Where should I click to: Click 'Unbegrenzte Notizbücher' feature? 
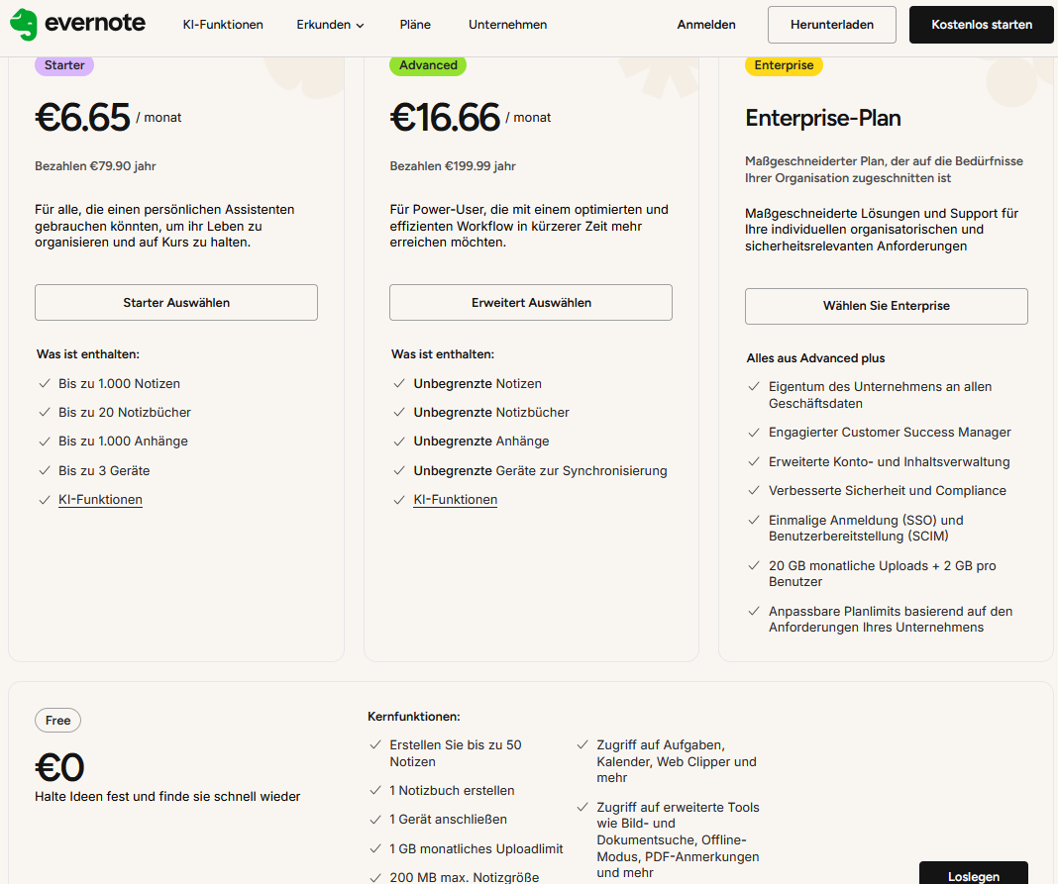pos(491,412)
